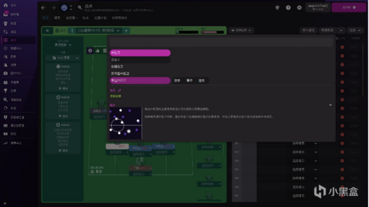369x207 pixels.
Task: Collapse the description section chevron
Action: 330,105
